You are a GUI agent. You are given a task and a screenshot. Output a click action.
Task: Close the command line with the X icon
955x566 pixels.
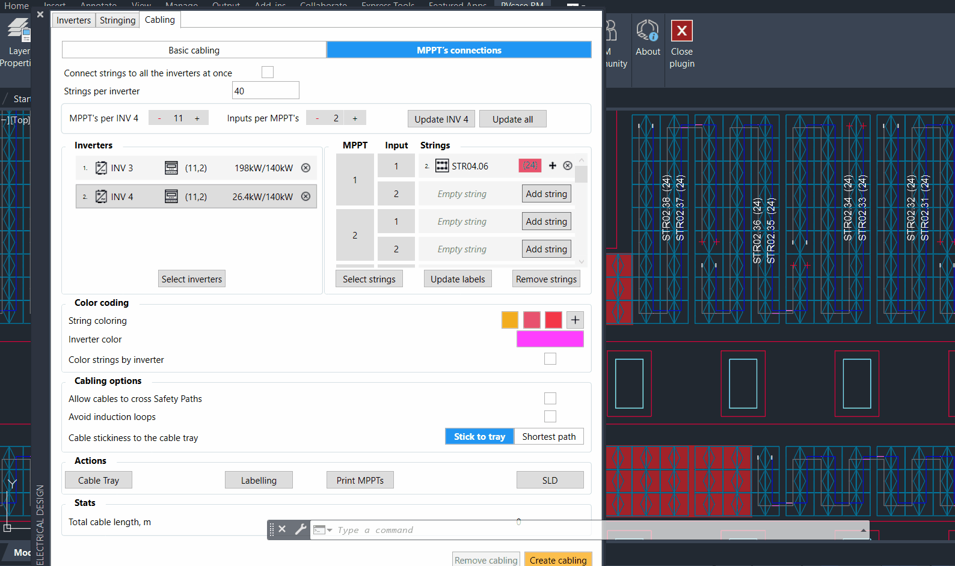point(282,529)
